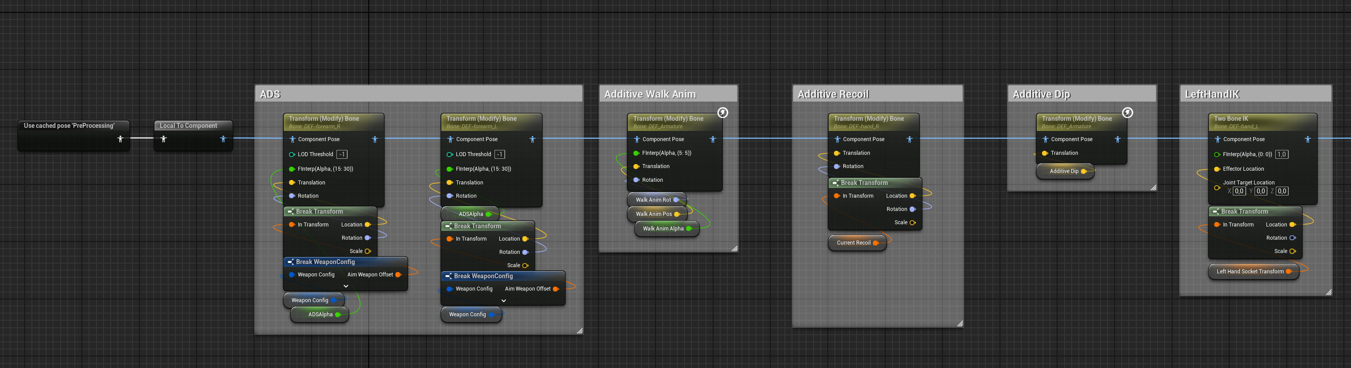Select the Walk Anim Alpha variable node
This screenshot has width=1351, height=368.
[x=667, y=229]
